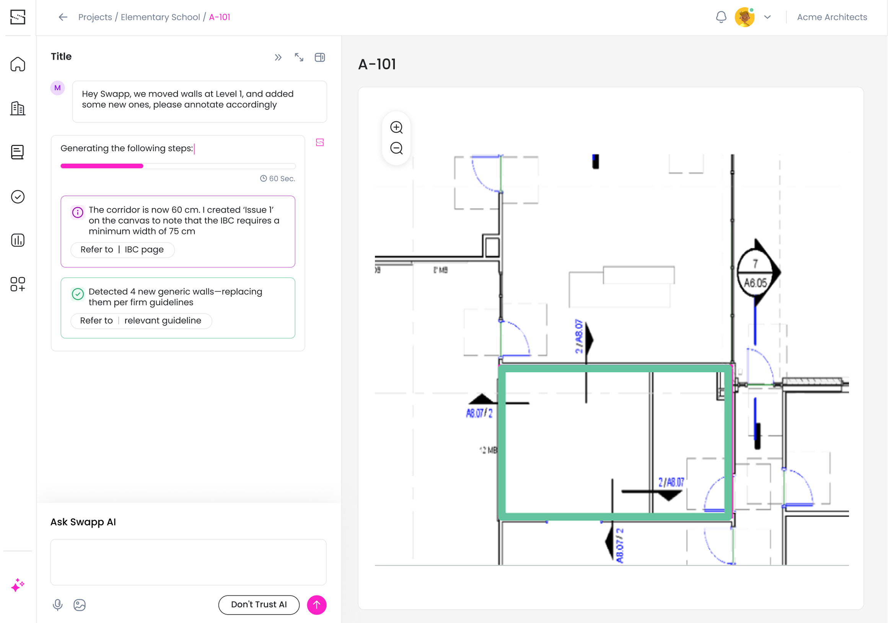This screenshot has height=623, width=888.
Task: Click the user avatar picture
Action: click(745, 17)
